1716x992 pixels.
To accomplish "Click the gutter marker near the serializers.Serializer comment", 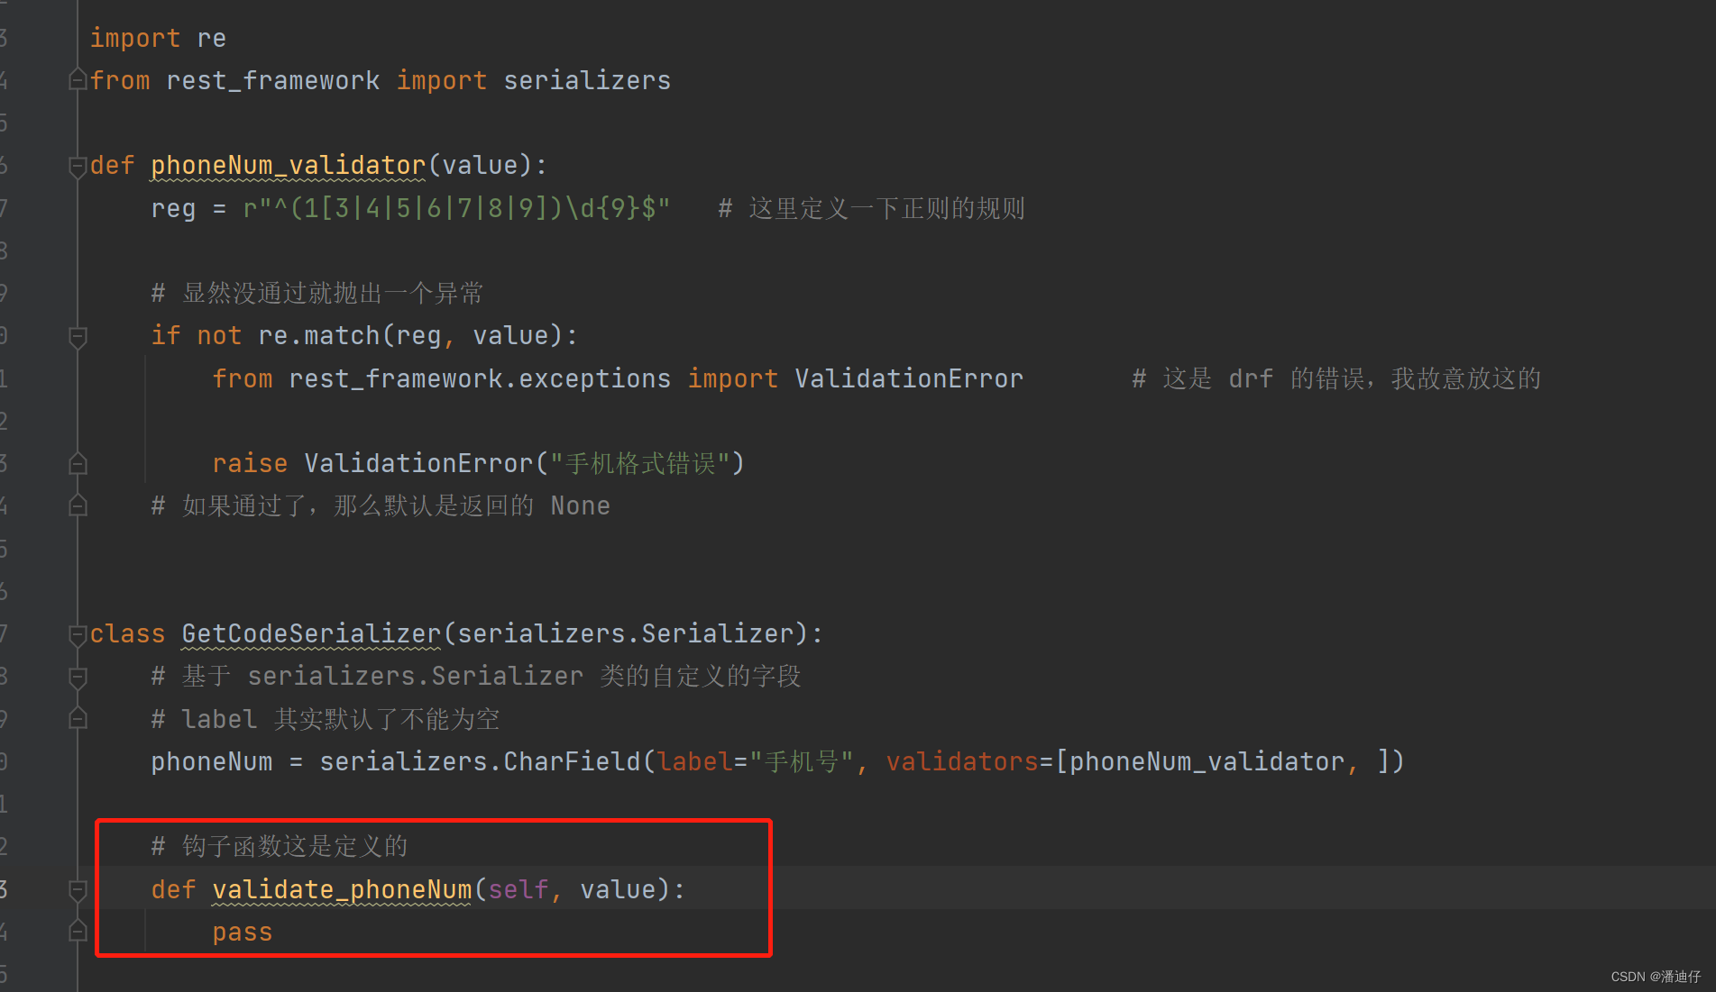I will (78, 676).
